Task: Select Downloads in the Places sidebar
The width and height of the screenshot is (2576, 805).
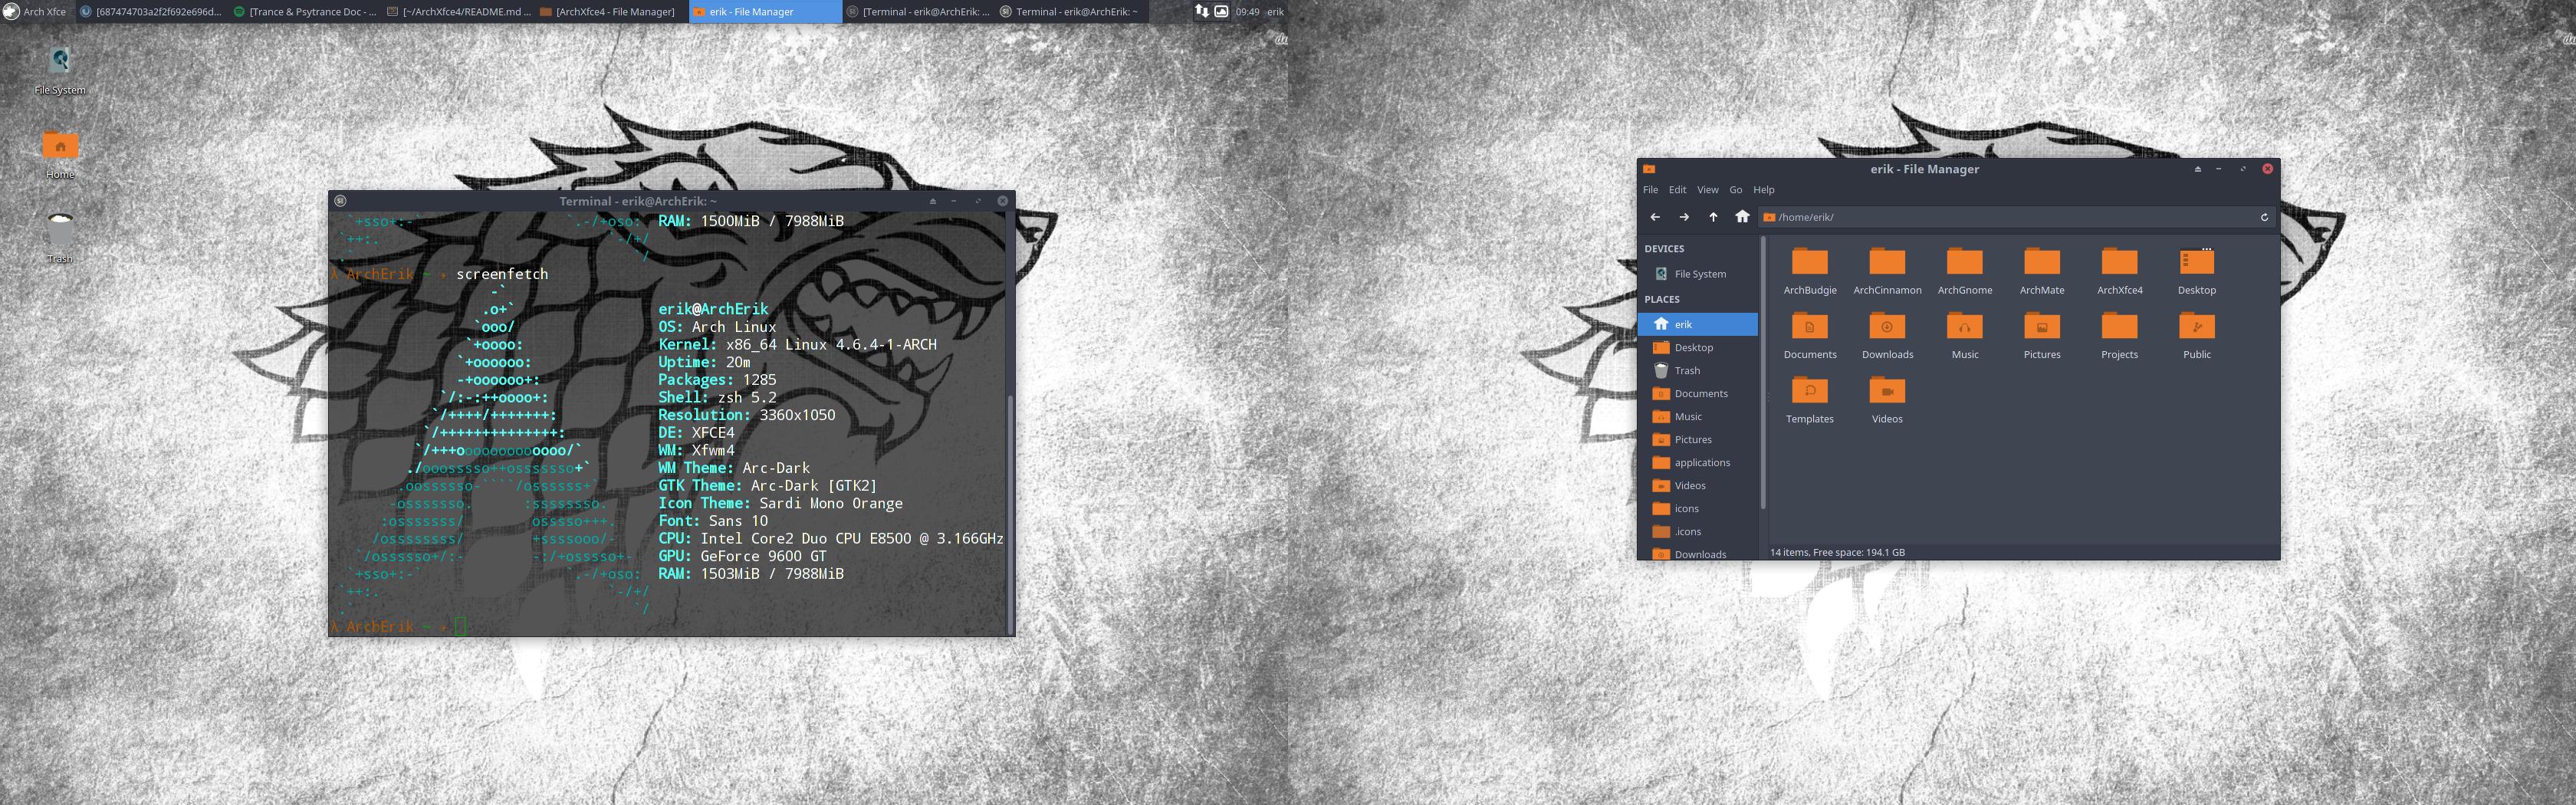Action: point(1698,553)
